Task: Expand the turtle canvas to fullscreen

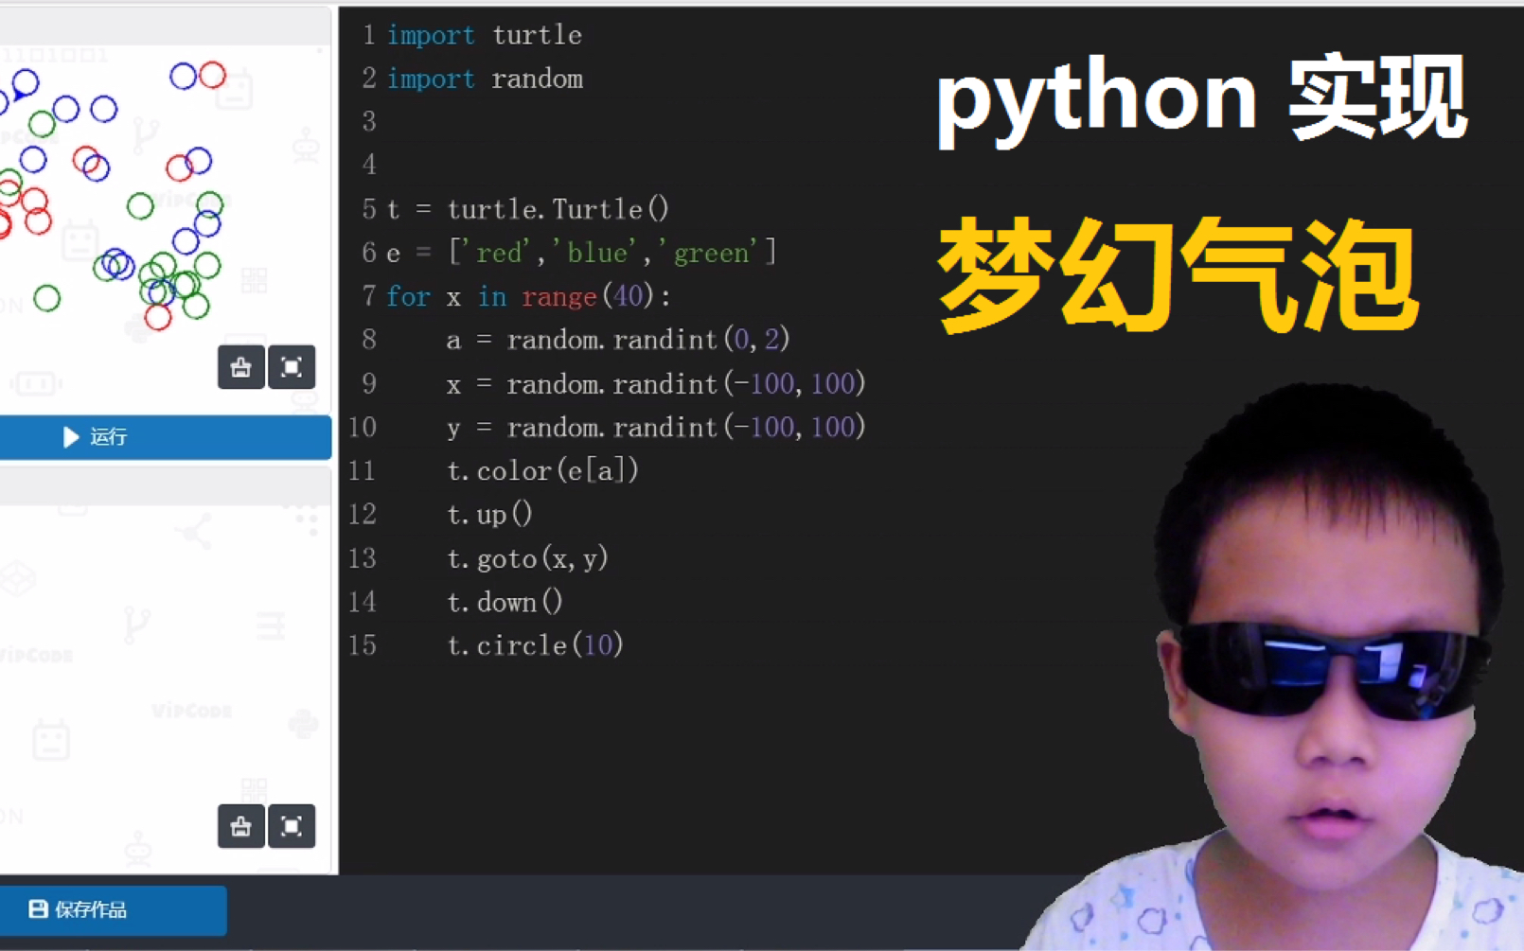Action: pos(292,367)
